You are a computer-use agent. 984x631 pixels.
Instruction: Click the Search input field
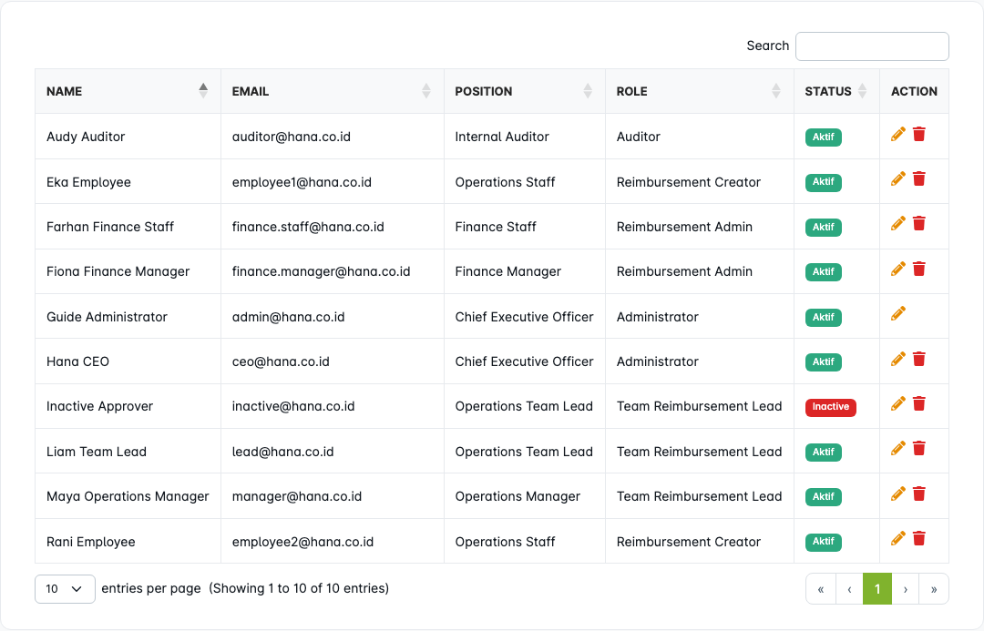872,46
